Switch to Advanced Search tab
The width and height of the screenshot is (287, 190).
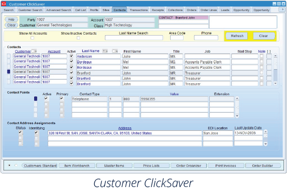[x=59, y=10]
